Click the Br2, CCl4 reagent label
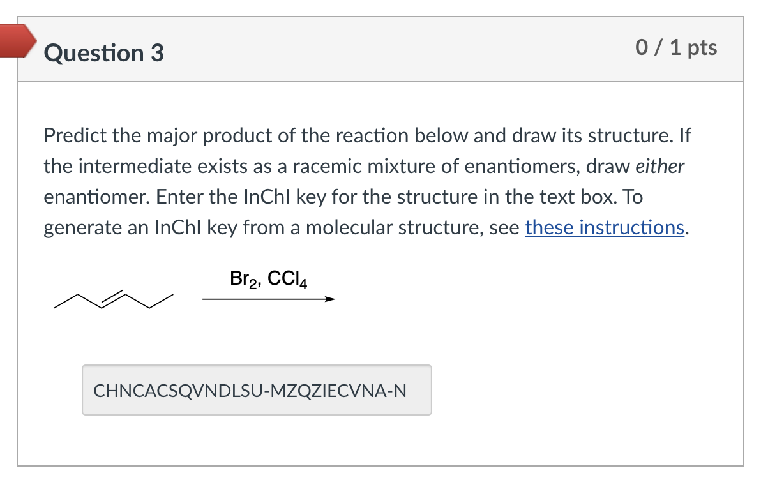Screen dimensions: 761x480 [268, 278]
